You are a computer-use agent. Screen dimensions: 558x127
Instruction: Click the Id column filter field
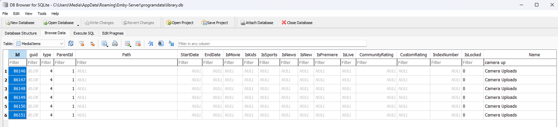[17, 62]
